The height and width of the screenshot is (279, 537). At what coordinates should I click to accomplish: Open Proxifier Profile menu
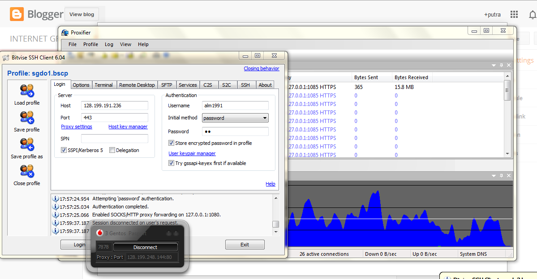pyautogui.click(x=90, y=44)
